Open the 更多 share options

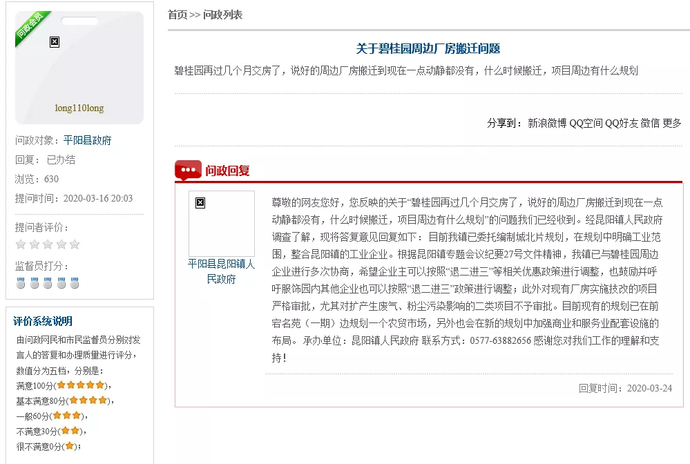[x=672, y=123]
